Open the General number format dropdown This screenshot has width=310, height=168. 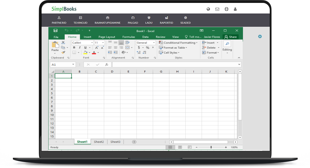tap(154, 43)
